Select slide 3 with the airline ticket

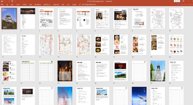coord(46,19)
